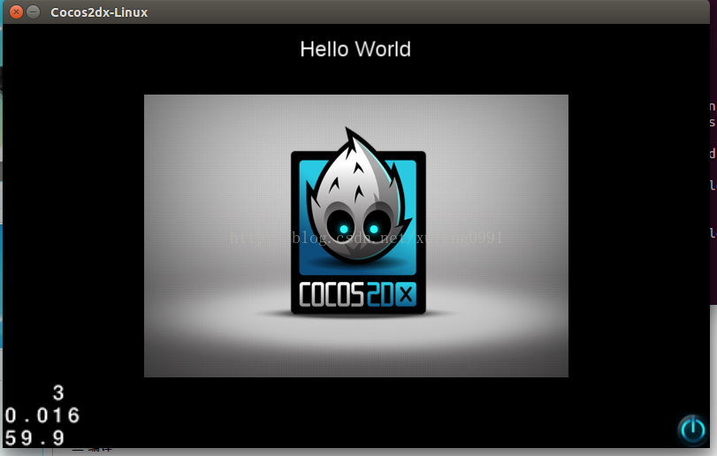Click the Hello World label

click(x=355, y=49)
